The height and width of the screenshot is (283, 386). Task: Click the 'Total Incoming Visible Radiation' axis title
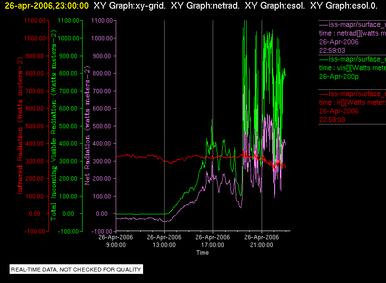(x=53, y=125)
